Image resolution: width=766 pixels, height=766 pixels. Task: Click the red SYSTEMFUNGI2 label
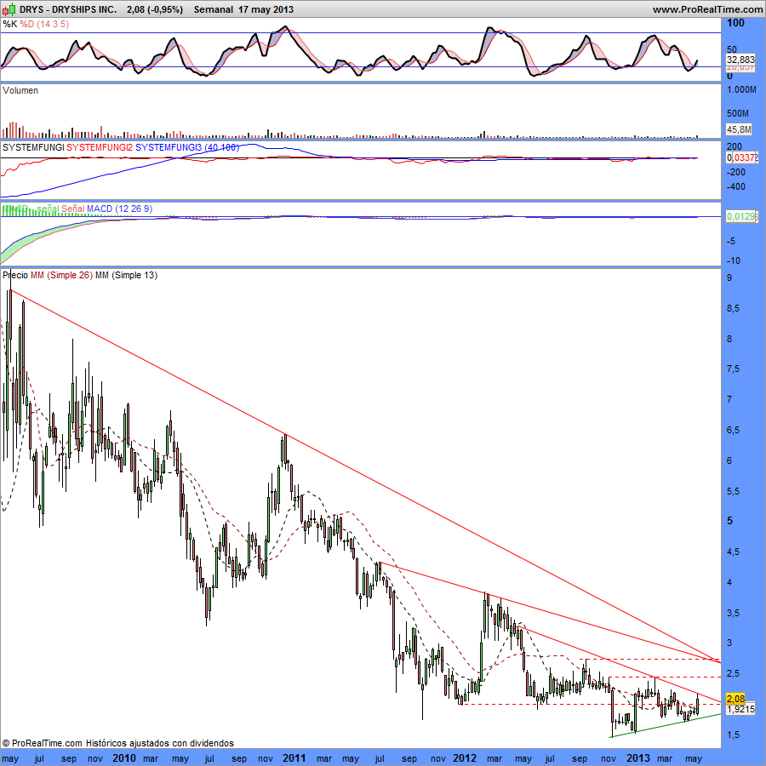(x=100, y=147)
